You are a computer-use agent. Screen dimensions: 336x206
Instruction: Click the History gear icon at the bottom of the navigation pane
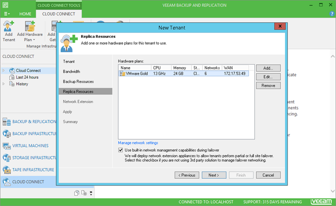tap(84, 193)
